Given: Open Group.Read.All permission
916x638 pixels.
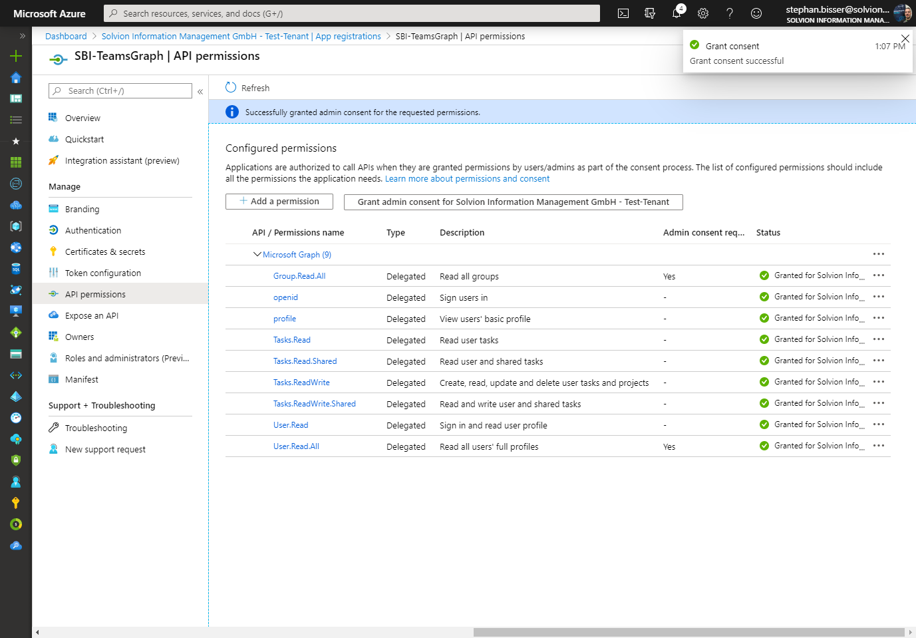Looking at the screenshot, I should (x=299, y=276).
